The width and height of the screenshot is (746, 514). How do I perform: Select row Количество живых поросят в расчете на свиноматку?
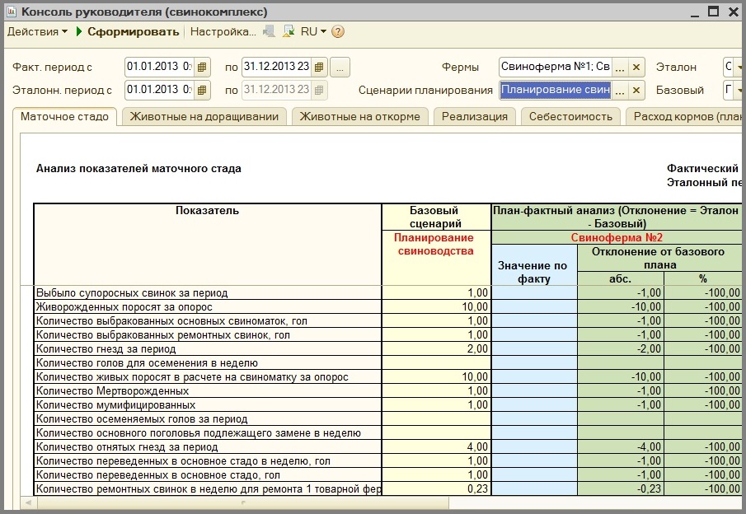pos(208,377)
